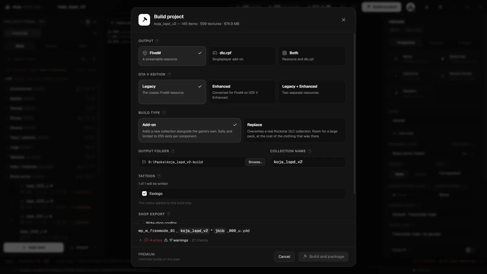Click the 27 checks text
Viewport: 487px width, 274px height.
(x=200, y=240)
